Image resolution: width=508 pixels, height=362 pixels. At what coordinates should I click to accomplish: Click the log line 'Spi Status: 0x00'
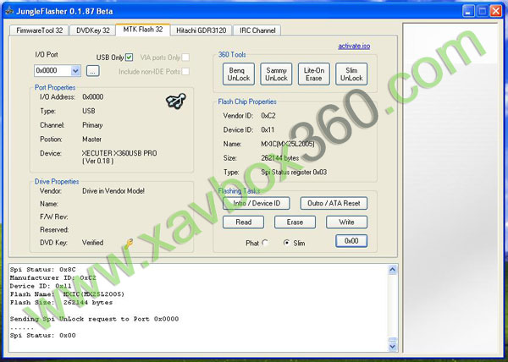43,336
